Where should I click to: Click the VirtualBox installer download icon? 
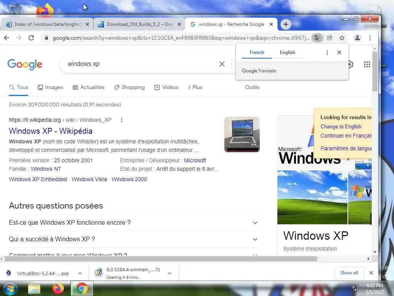pos(8,273)
